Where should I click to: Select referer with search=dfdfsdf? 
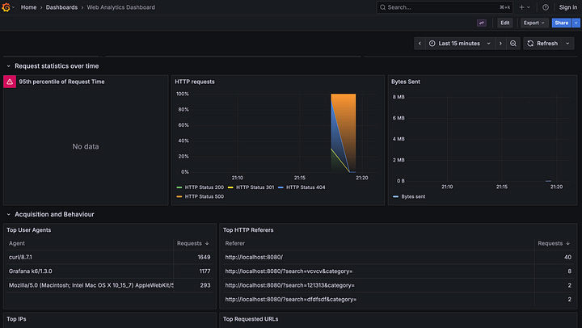(x=399, y=300)
